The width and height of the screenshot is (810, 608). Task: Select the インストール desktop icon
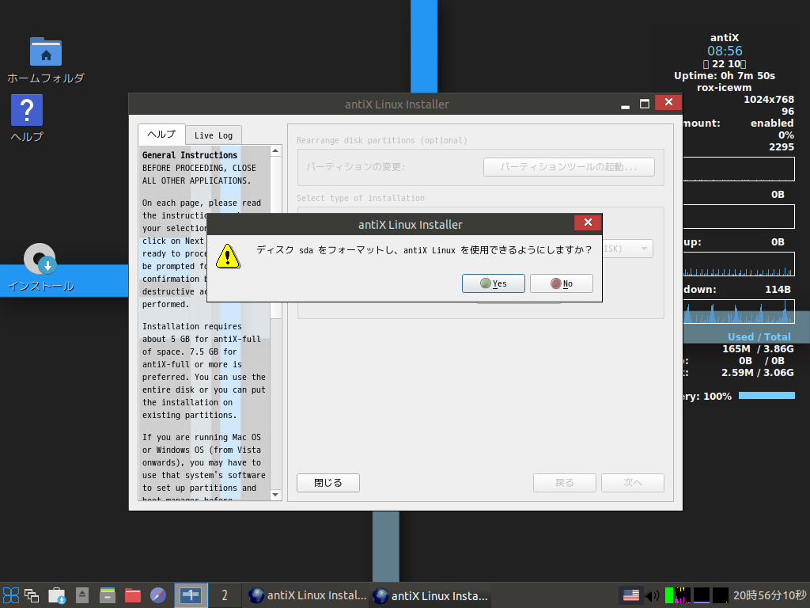point(40,269)
